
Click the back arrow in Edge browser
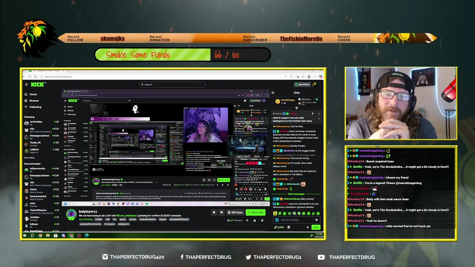[24, 76]
